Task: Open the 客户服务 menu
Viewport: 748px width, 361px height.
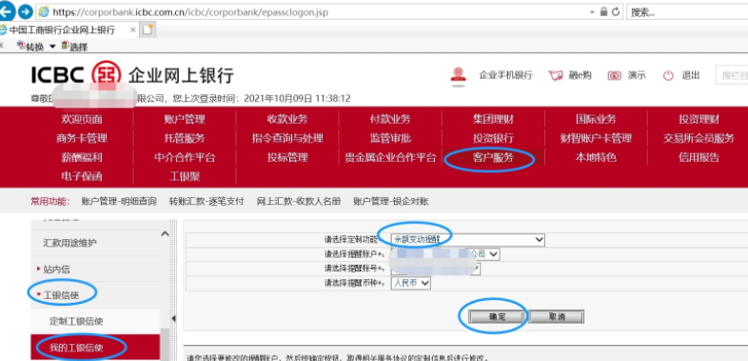Action: [493, 157]
